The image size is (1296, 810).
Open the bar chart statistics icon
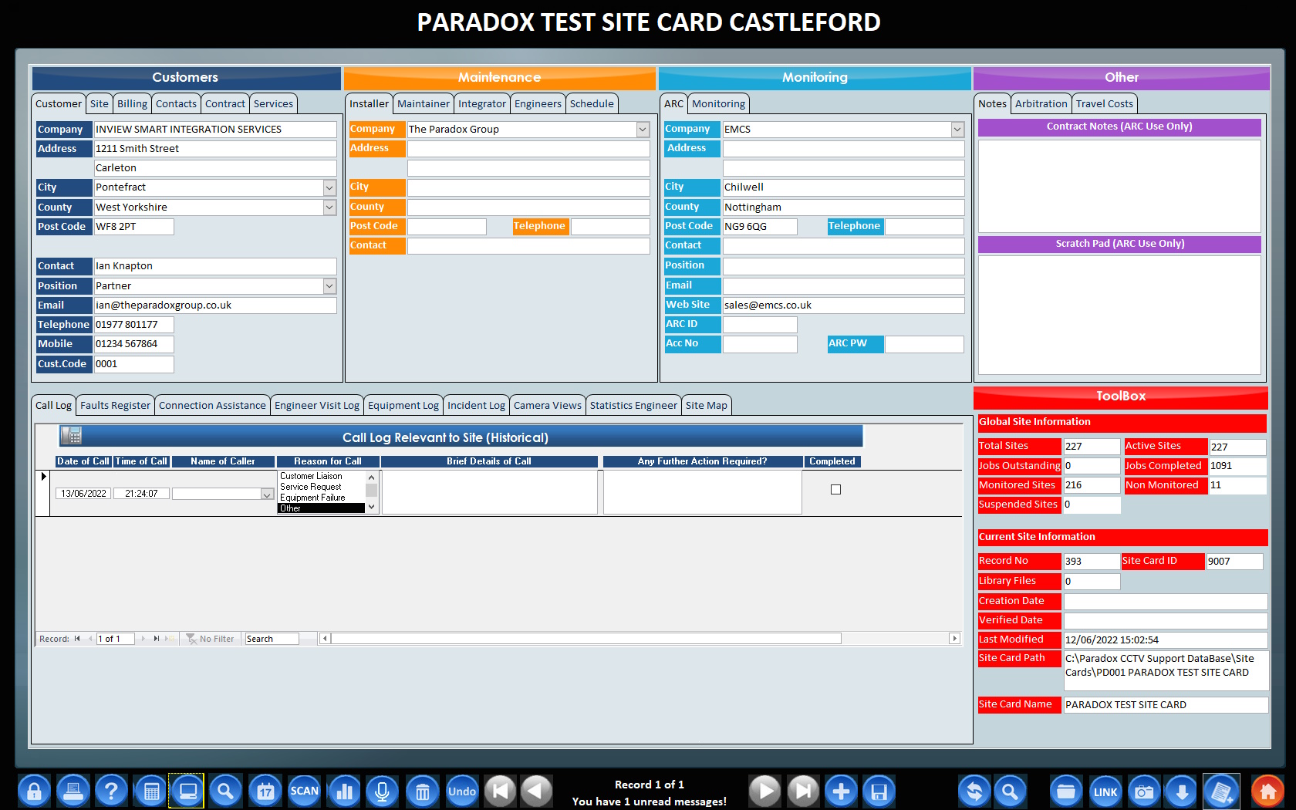coord(344,791)
